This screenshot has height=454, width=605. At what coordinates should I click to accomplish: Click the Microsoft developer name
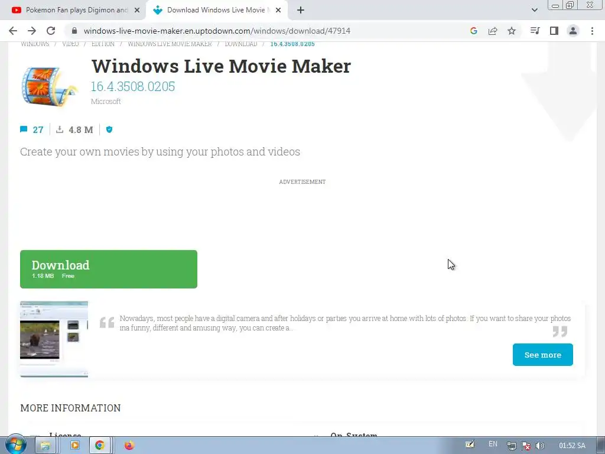[106, 102]
